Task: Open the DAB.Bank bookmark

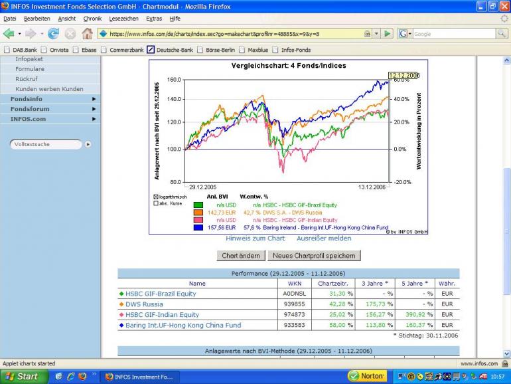Action: [20, 50]
